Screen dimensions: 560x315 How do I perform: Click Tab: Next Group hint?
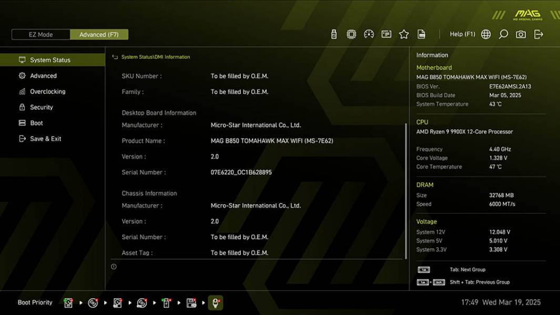click(x=467, y=270)
